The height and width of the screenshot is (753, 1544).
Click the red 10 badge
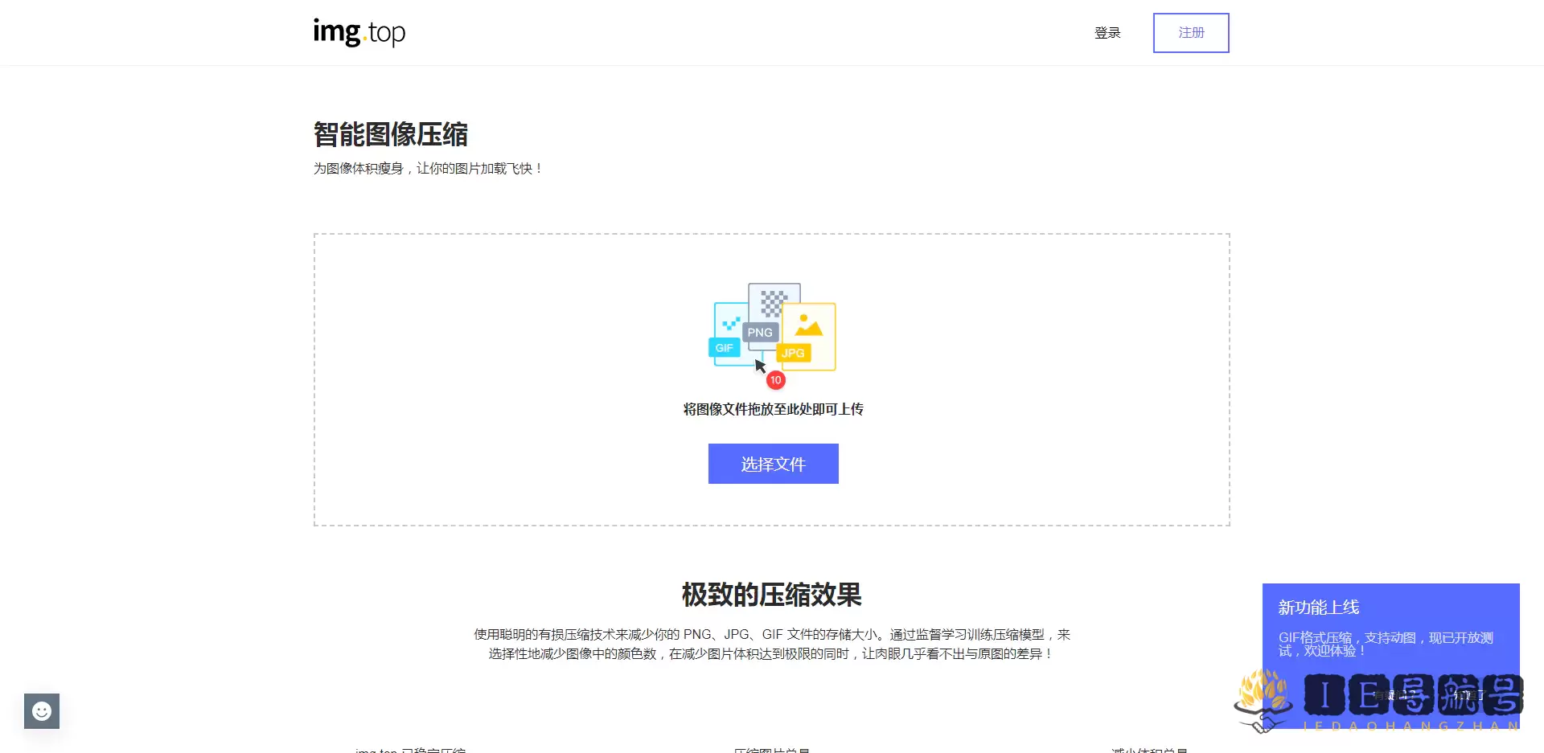tap(775, 380)
